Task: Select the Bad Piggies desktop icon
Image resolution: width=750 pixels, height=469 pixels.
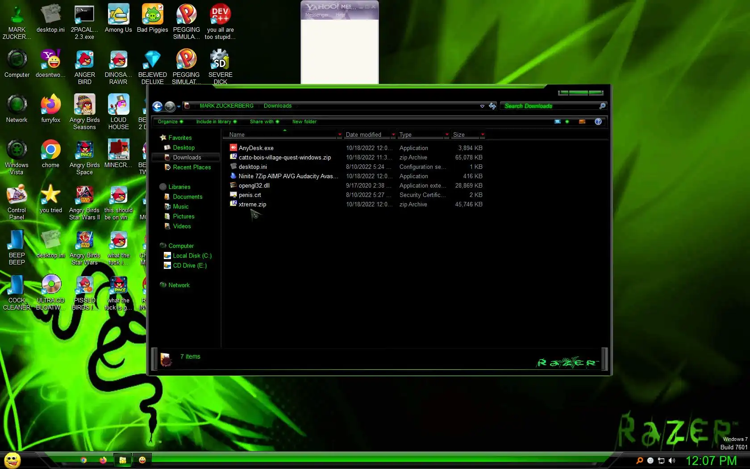Action: tap(152, 19)
